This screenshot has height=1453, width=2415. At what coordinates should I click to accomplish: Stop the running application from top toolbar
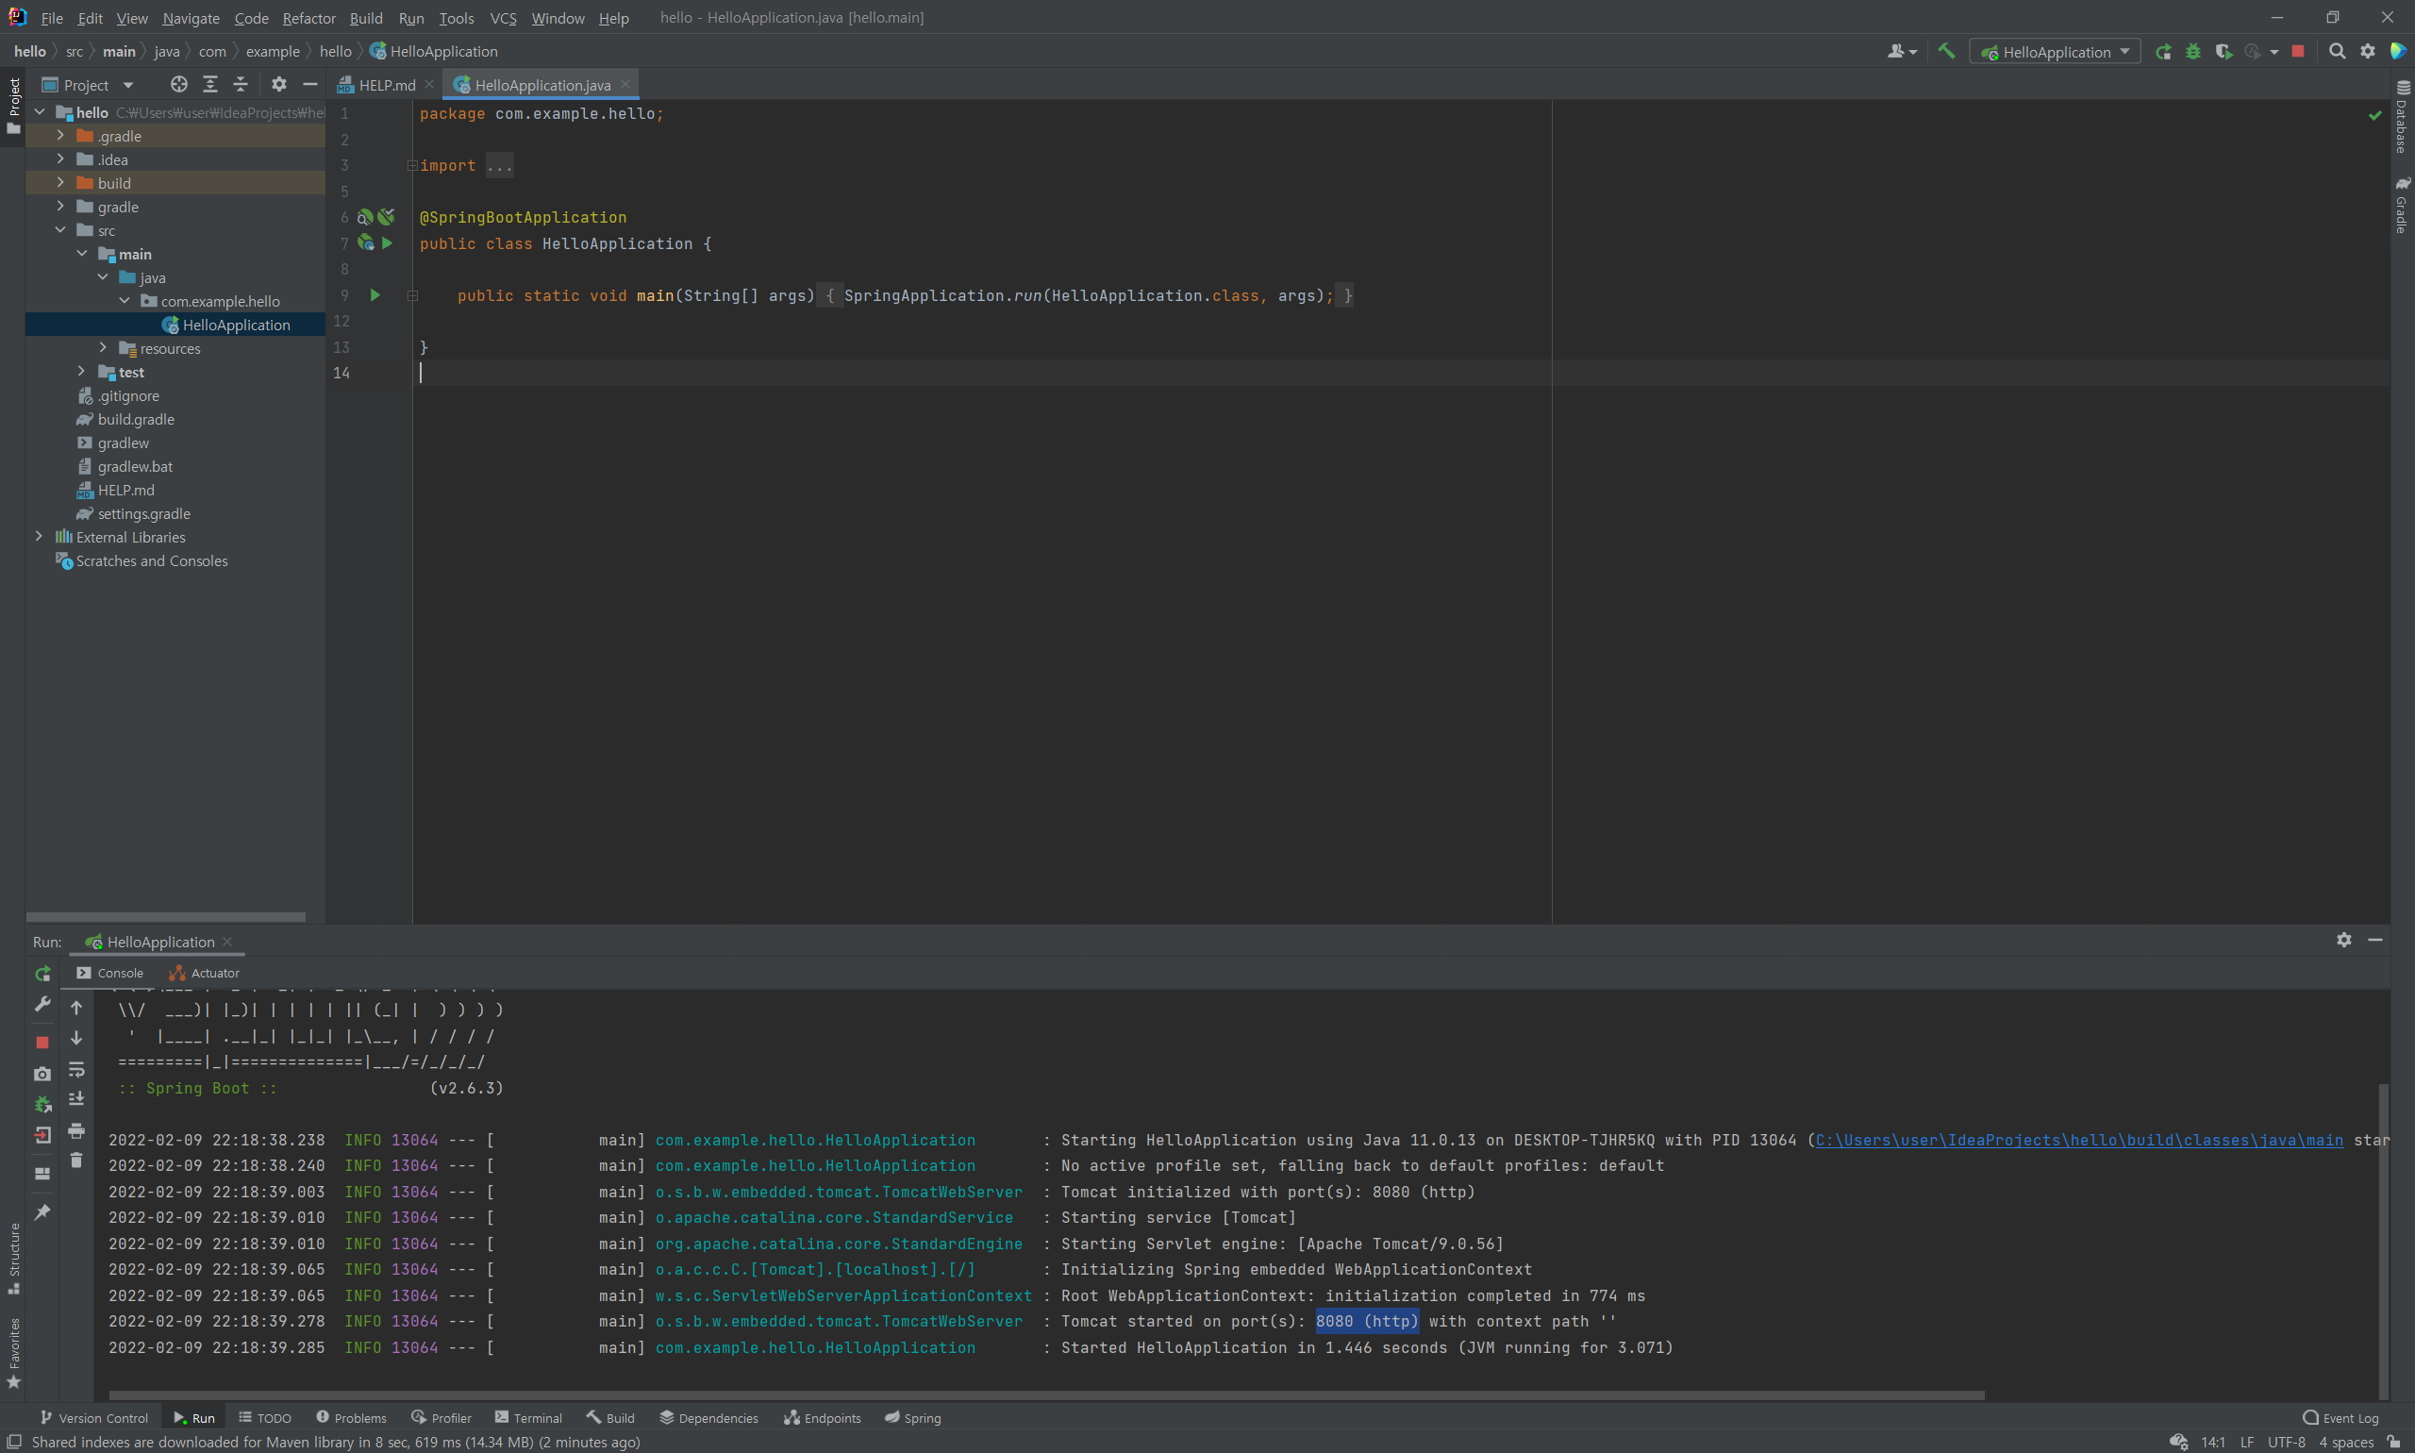(2299, 51)
